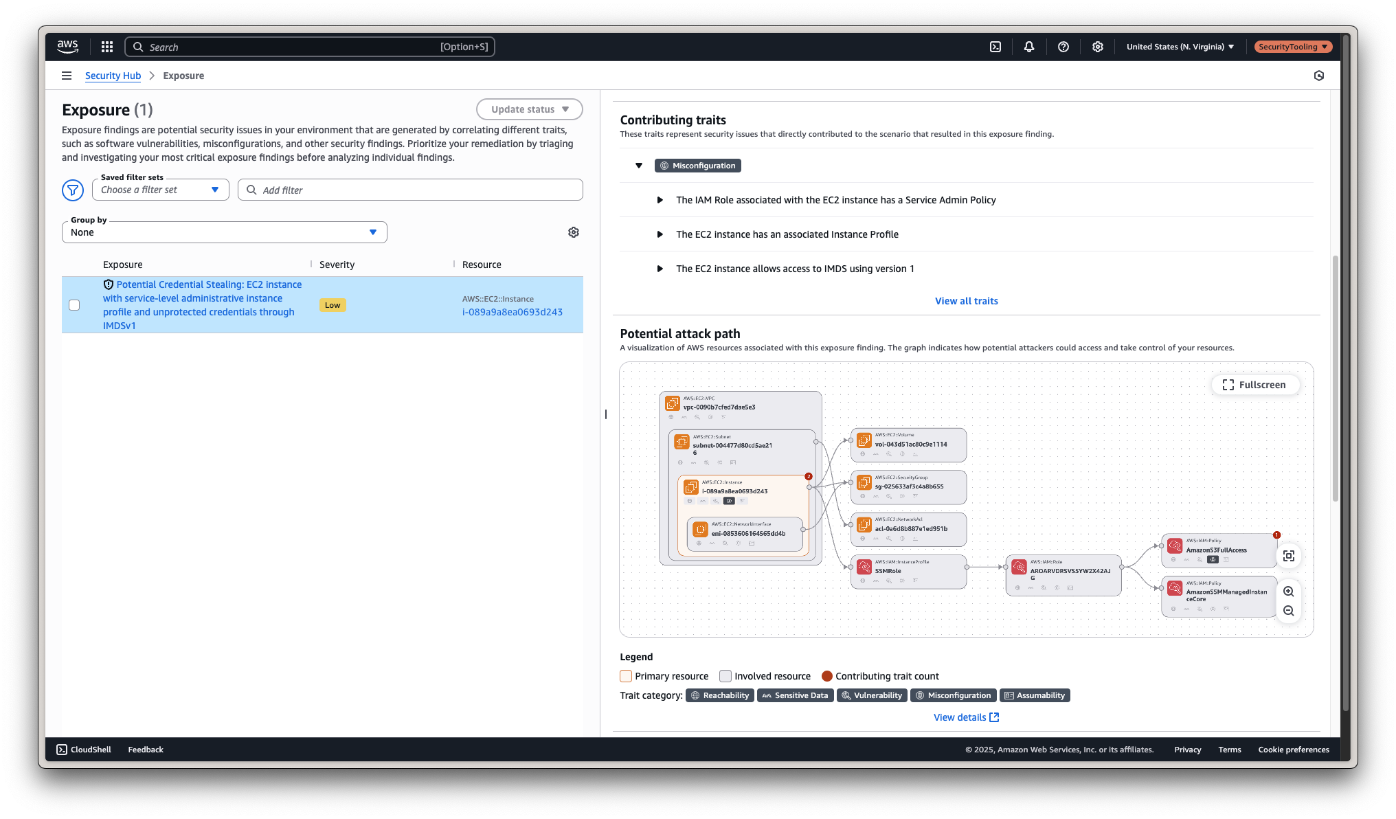Select the AROARVDRSVSSYW2X42AJ IAM role icon
The width and height of the screenshot is (1396, 819).
click(1020, 567)
